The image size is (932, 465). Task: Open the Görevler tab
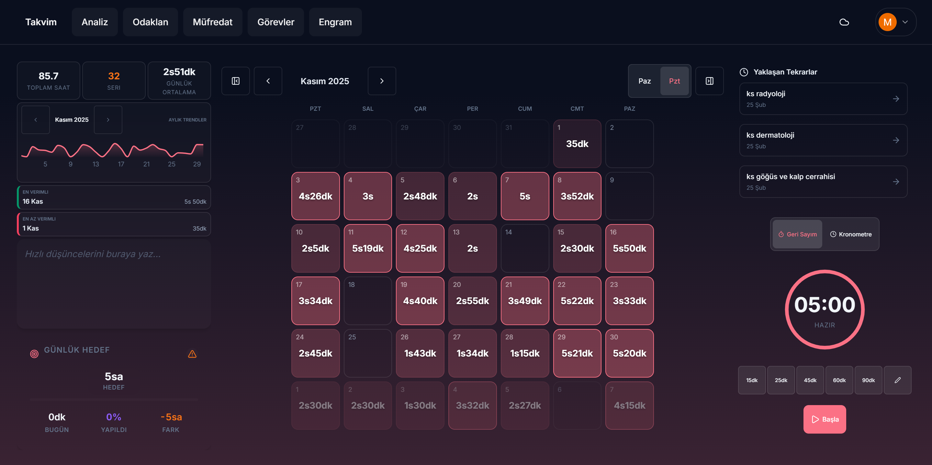tap(276, 22)
